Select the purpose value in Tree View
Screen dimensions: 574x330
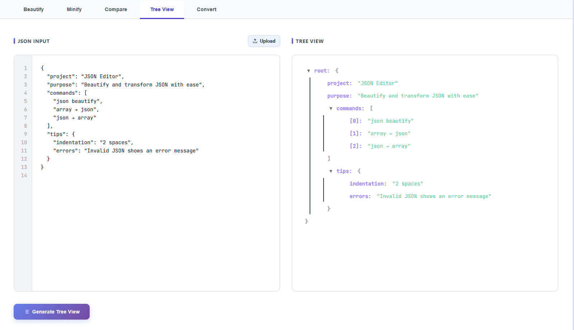[418, 96]
